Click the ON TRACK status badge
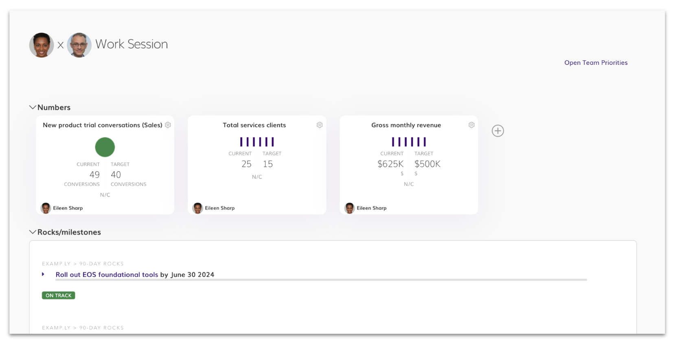 [58, 295]
